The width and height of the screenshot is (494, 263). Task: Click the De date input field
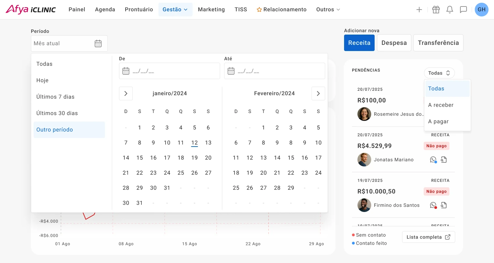click(169, 71)
